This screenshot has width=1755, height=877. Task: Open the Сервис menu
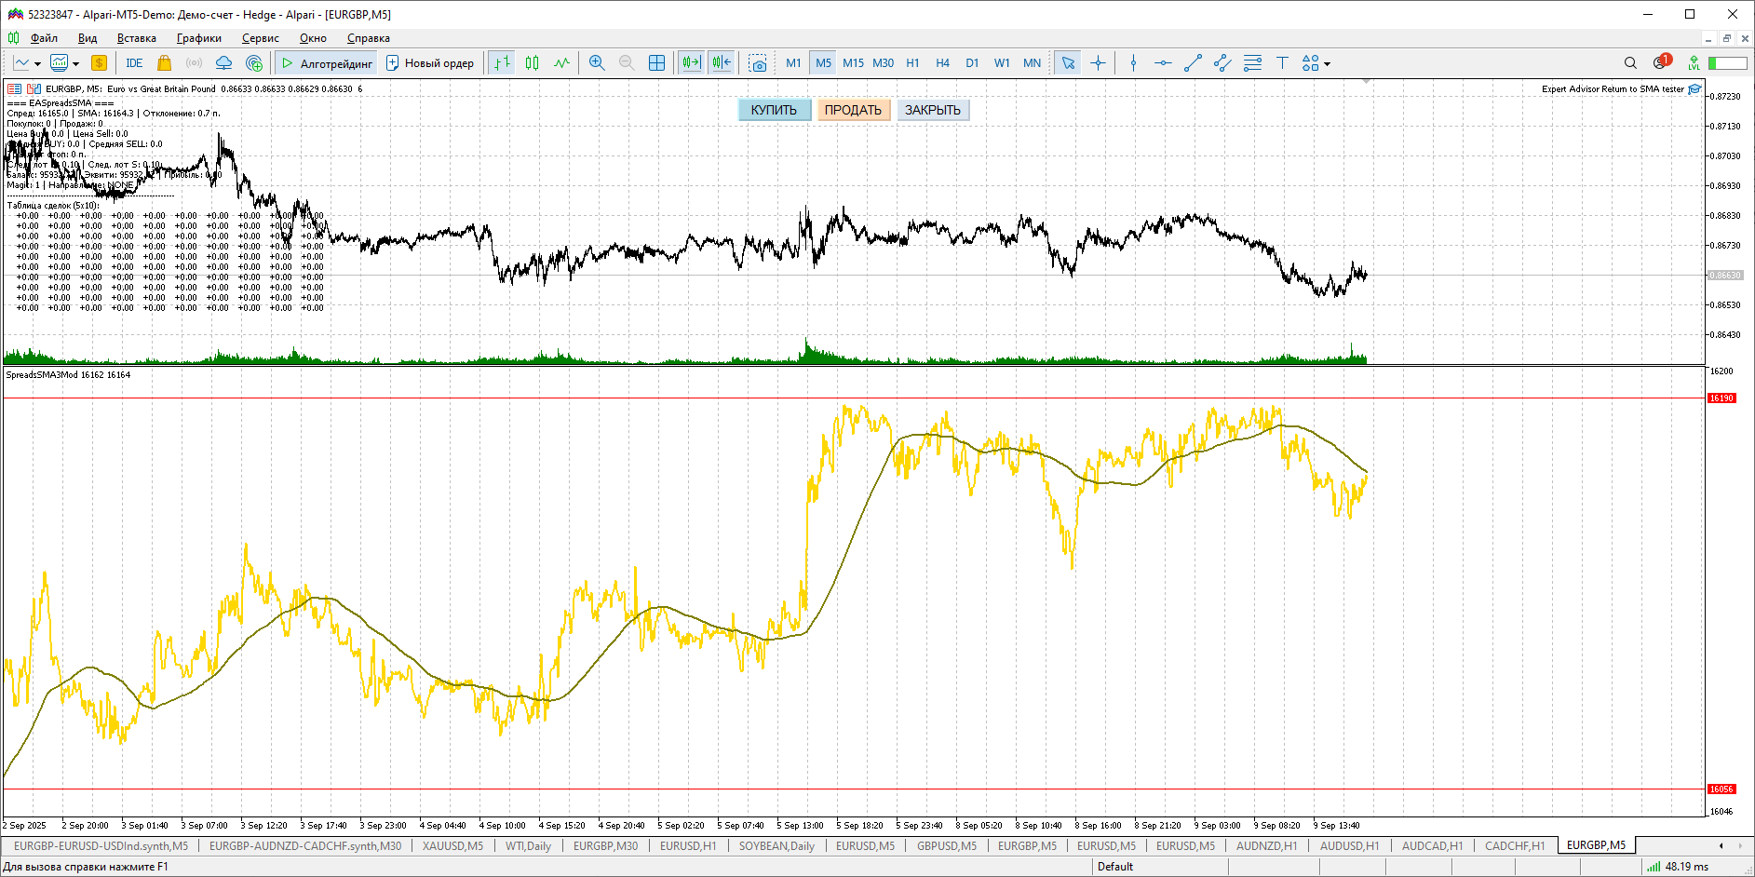pyautogui.click(x=260, y=38)
